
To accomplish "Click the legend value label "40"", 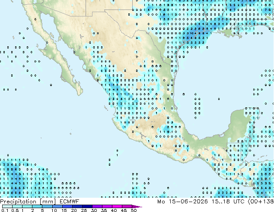I will pos(114,210).
